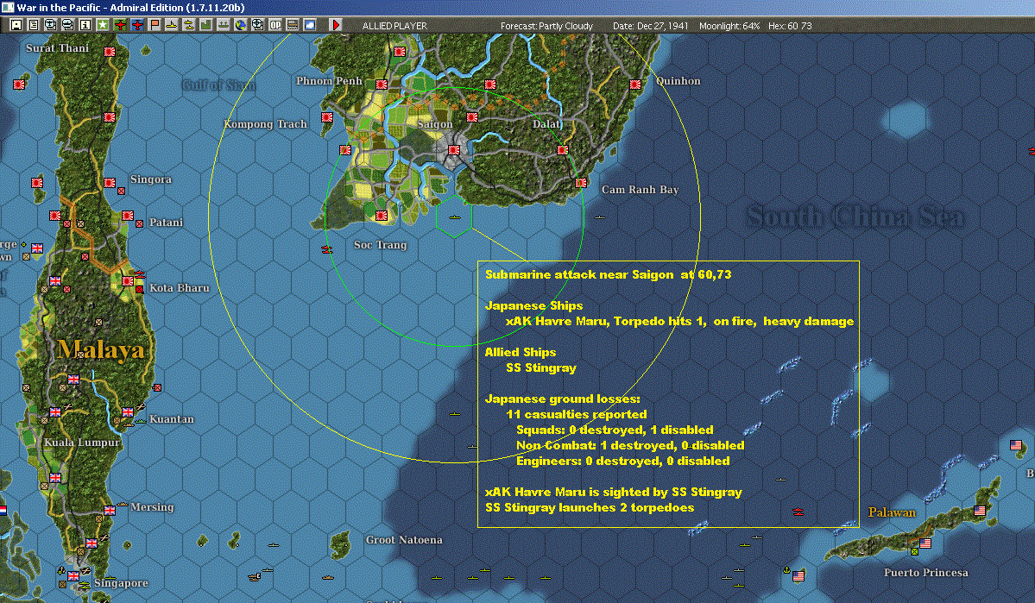Select the Cam Ranh Bay base marker
1035x603 pixels.
[x=581, y=183]
